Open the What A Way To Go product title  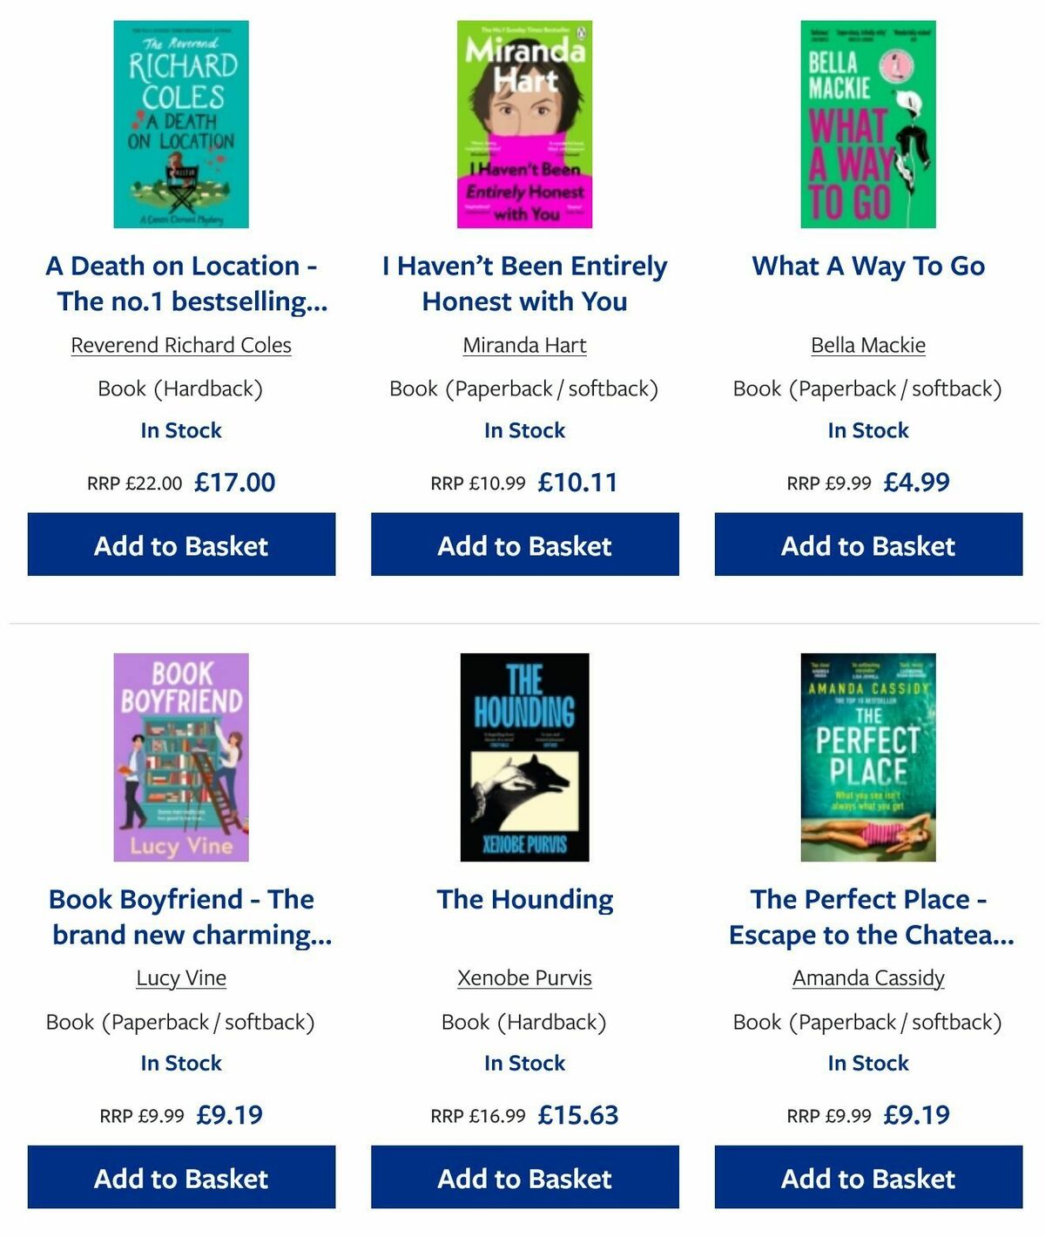tap(867, 267)
